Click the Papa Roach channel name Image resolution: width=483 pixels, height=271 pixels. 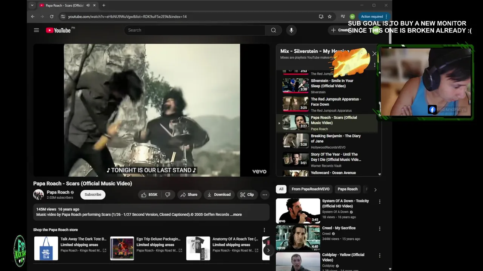pyautogui.click(x=58, y=192)
